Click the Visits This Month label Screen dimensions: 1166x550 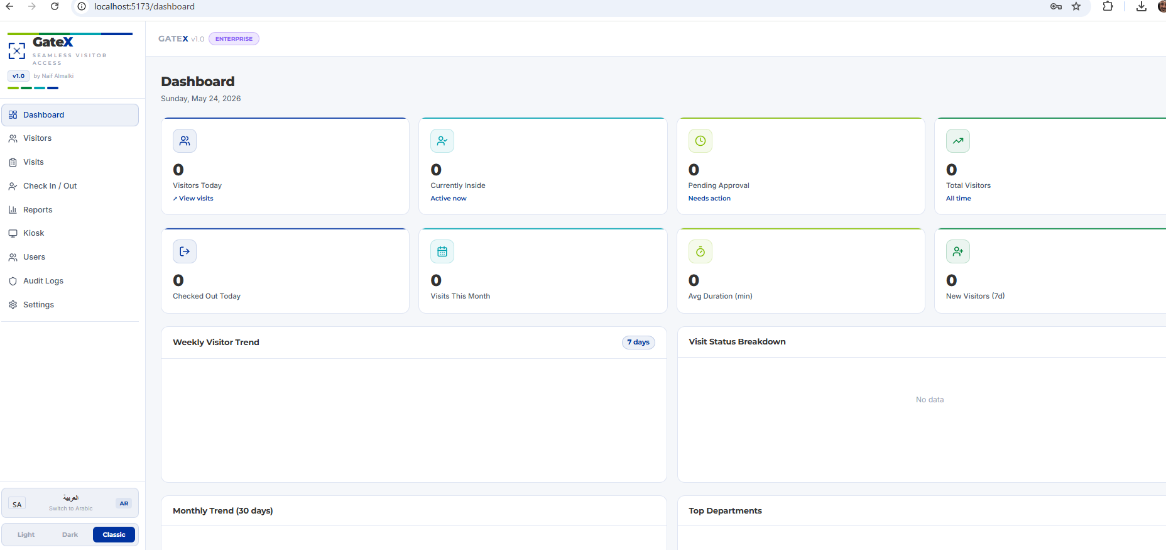[x=460, y=297]
